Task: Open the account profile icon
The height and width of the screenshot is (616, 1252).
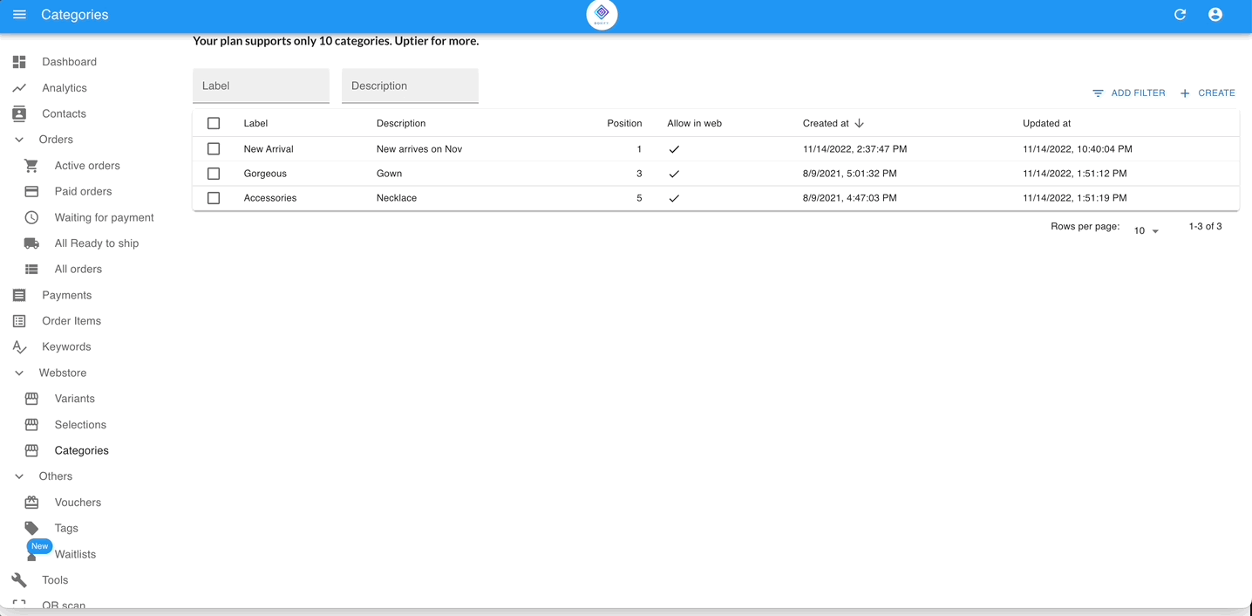Action: [x=1215, y=15]
